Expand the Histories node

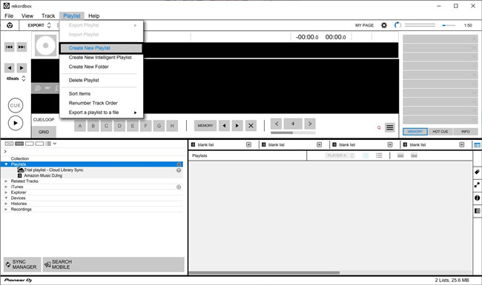click(6, 204)
